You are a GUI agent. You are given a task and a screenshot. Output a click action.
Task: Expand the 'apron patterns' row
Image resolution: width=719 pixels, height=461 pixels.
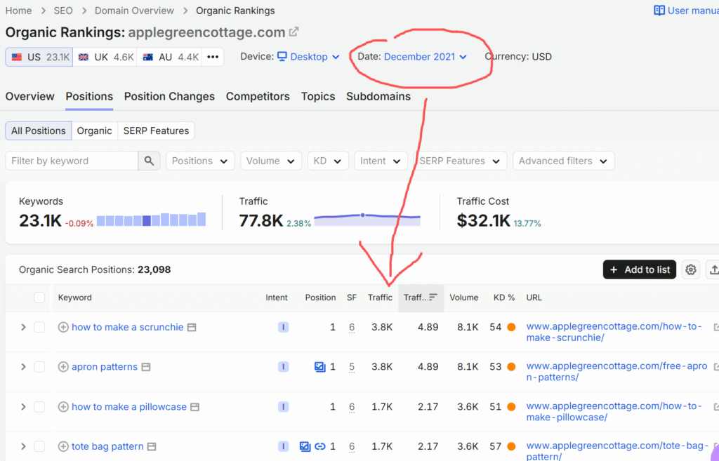(x=23, y=367)
